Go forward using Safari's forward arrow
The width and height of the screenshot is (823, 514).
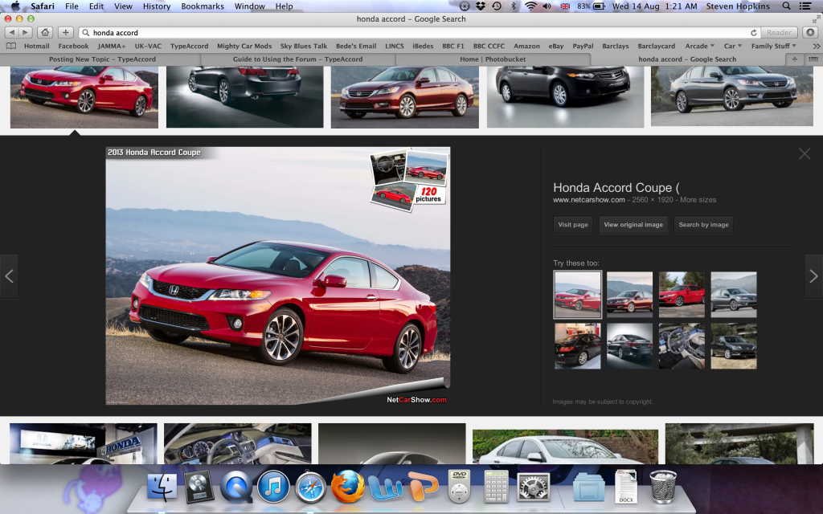tap(25, 32)
